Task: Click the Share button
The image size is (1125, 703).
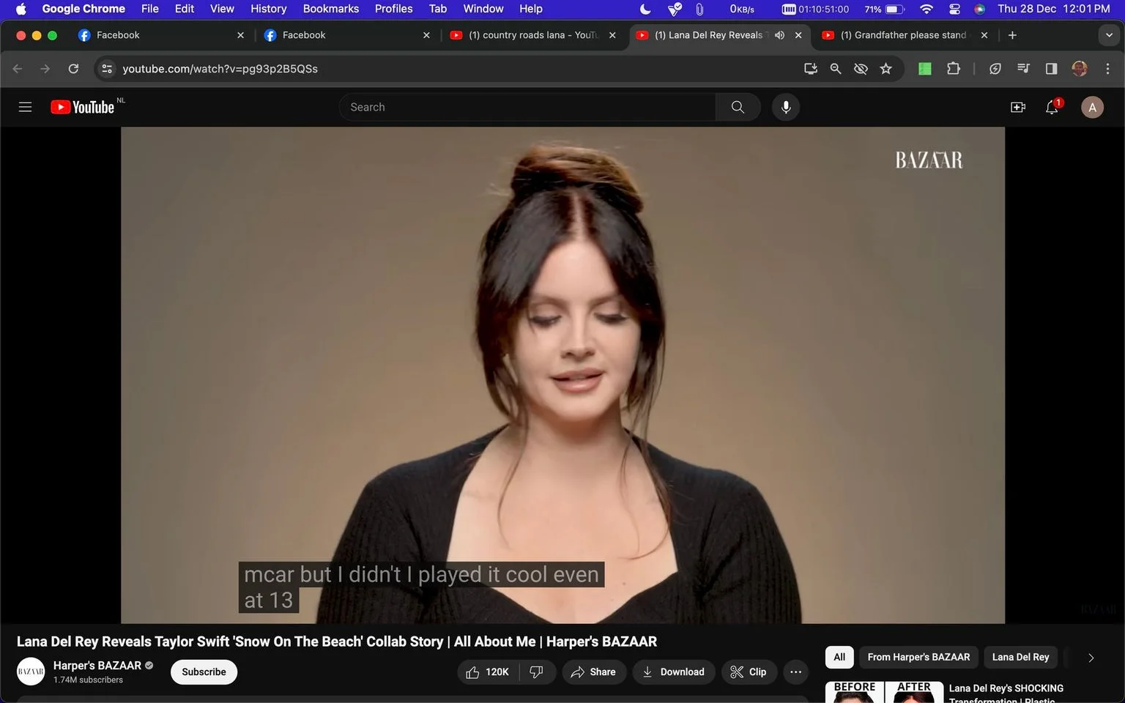Action: pos(594,672)
